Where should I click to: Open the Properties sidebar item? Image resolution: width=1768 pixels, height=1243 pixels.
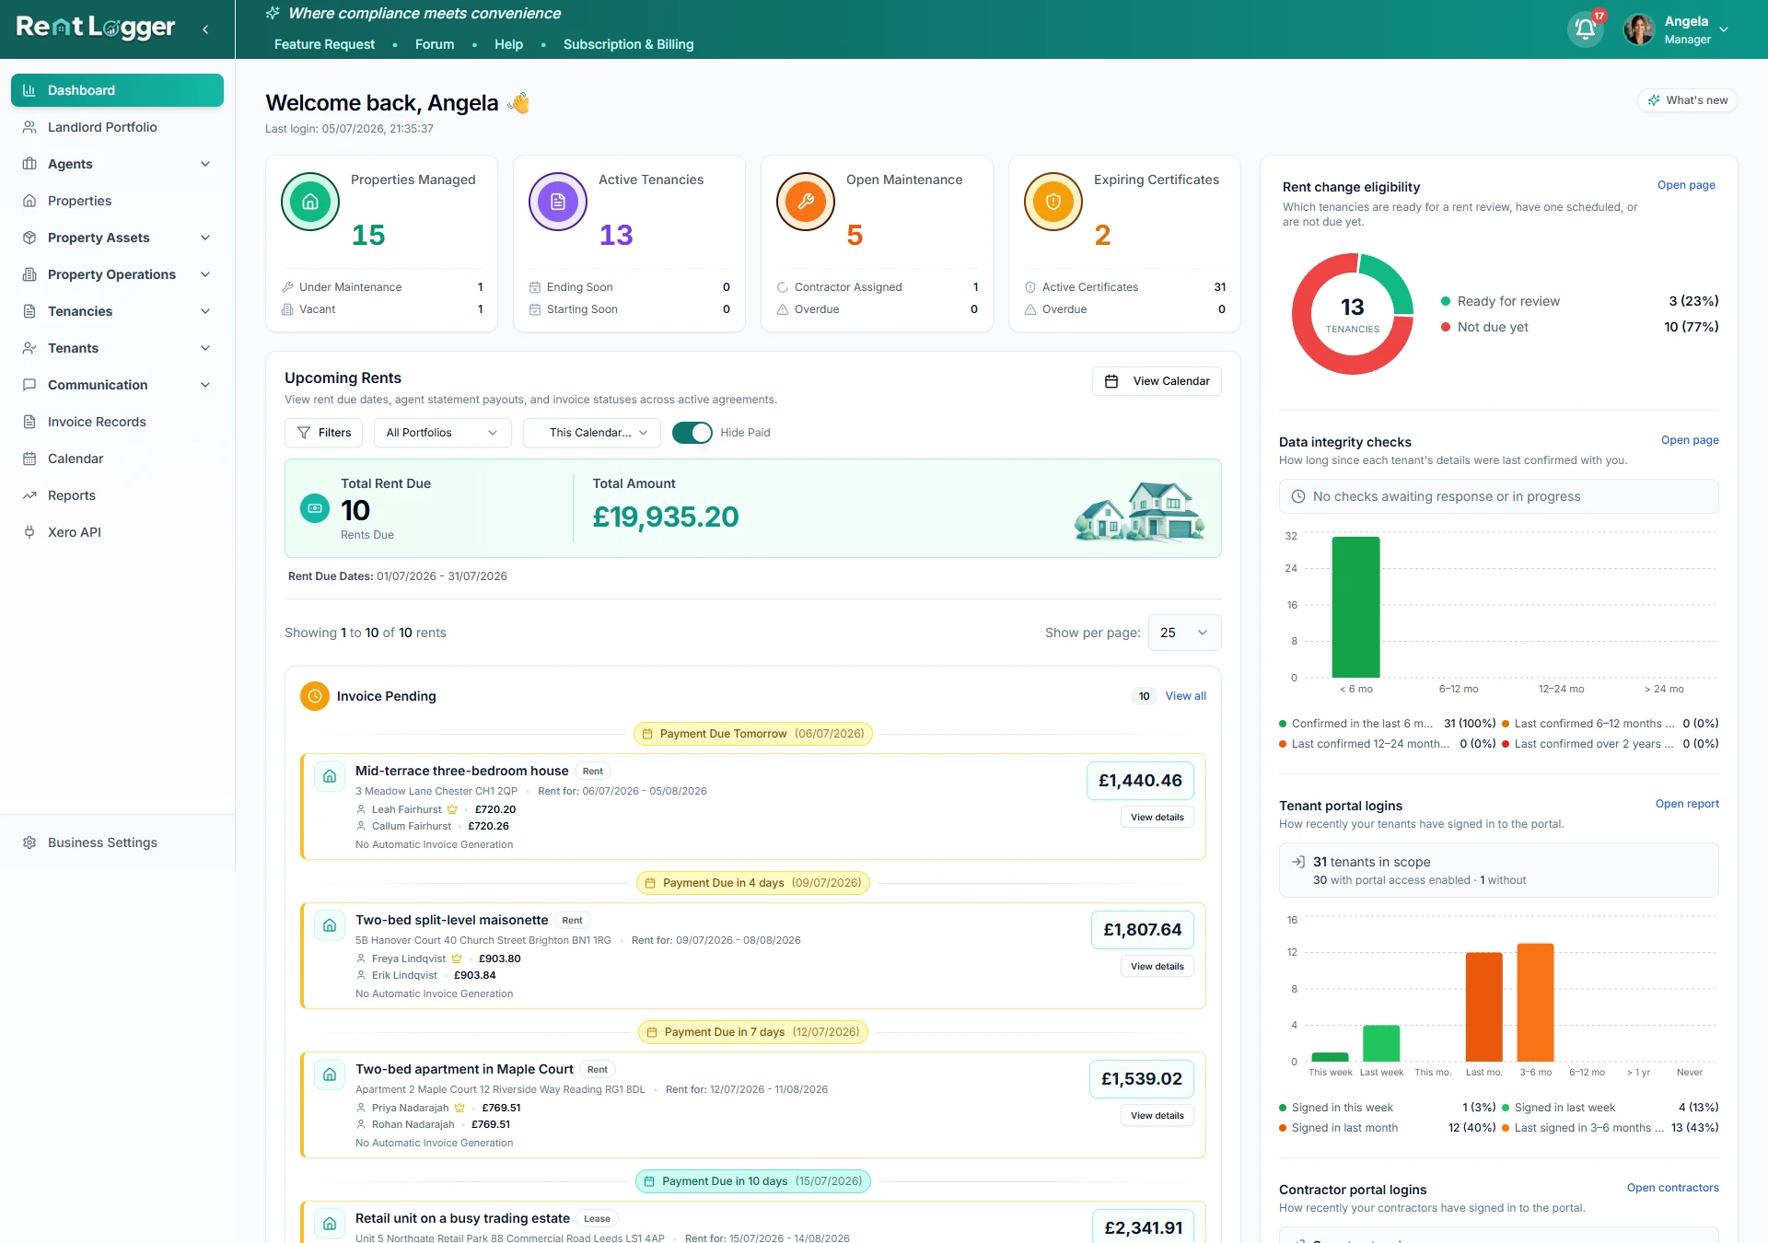(x=117, y=201)
